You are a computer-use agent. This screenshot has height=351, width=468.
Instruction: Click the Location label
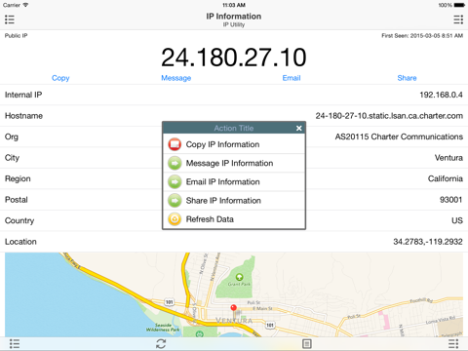tap(20, 242)
